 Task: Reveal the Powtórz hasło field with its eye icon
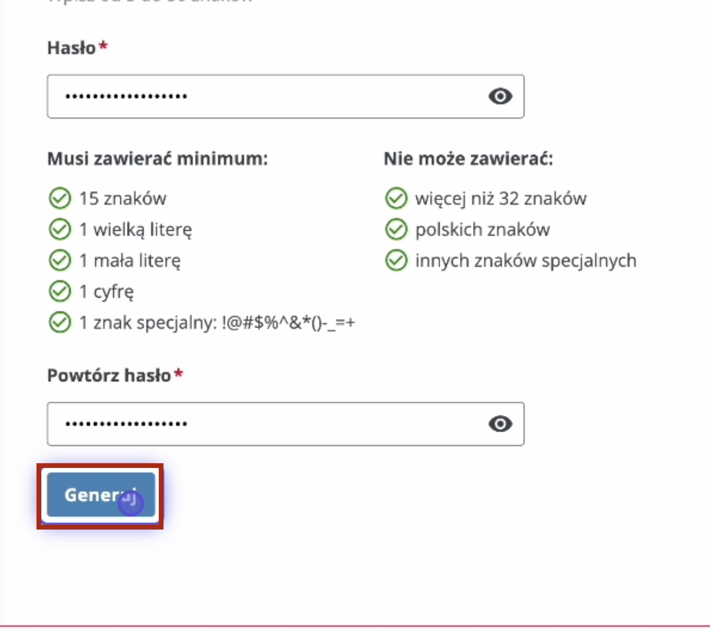(500, 424)
